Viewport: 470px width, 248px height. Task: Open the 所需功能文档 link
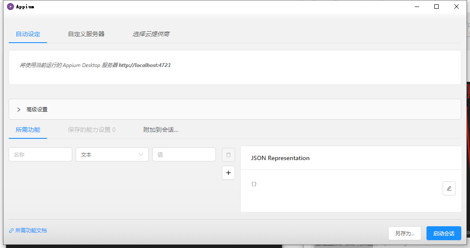[x=28, y=230]
